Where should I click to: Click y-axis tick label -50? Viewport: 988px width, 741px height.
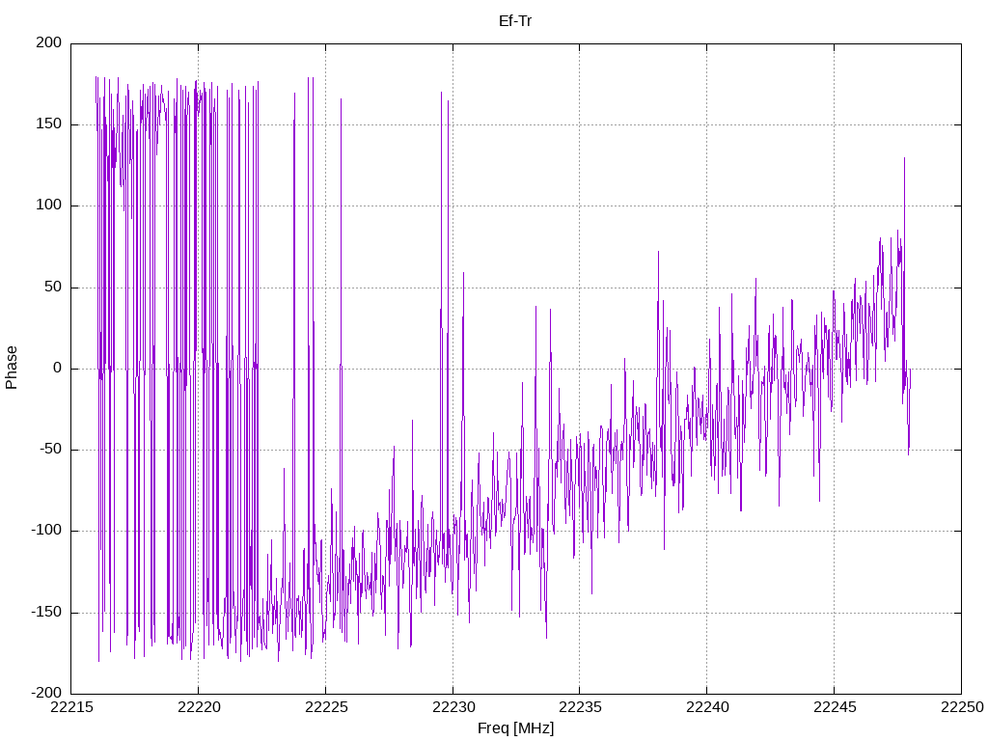click(50, 450)
